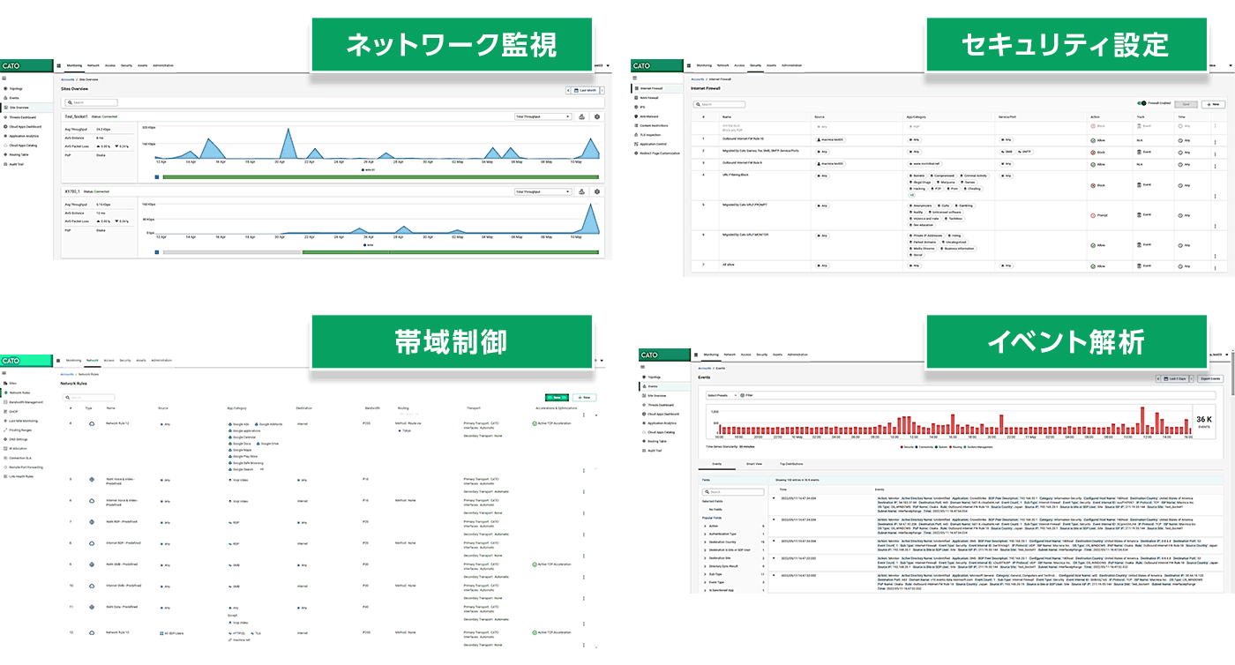Click export icon for X1700_1 site
1235x665 pixels.
(581, 191)
